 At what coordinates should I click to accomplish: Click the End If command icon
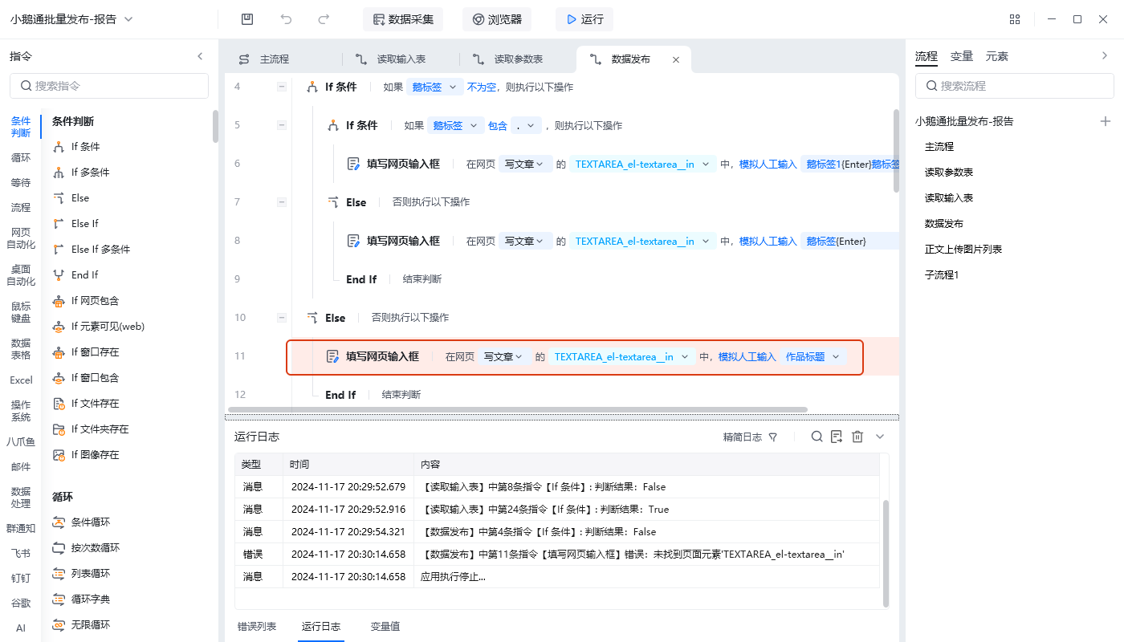(x=59, y=275)
